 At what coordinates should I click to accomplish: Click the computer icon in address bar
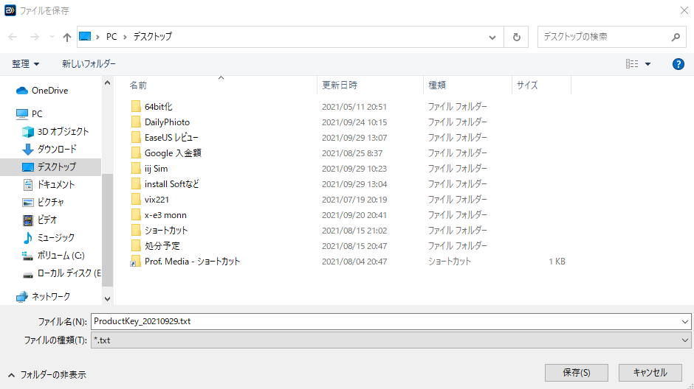click(85, 37)
